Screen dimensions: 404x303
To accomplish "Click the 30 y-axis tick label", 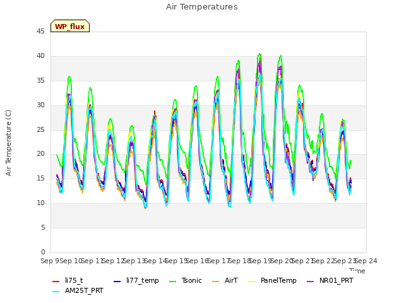I will 40,105.
